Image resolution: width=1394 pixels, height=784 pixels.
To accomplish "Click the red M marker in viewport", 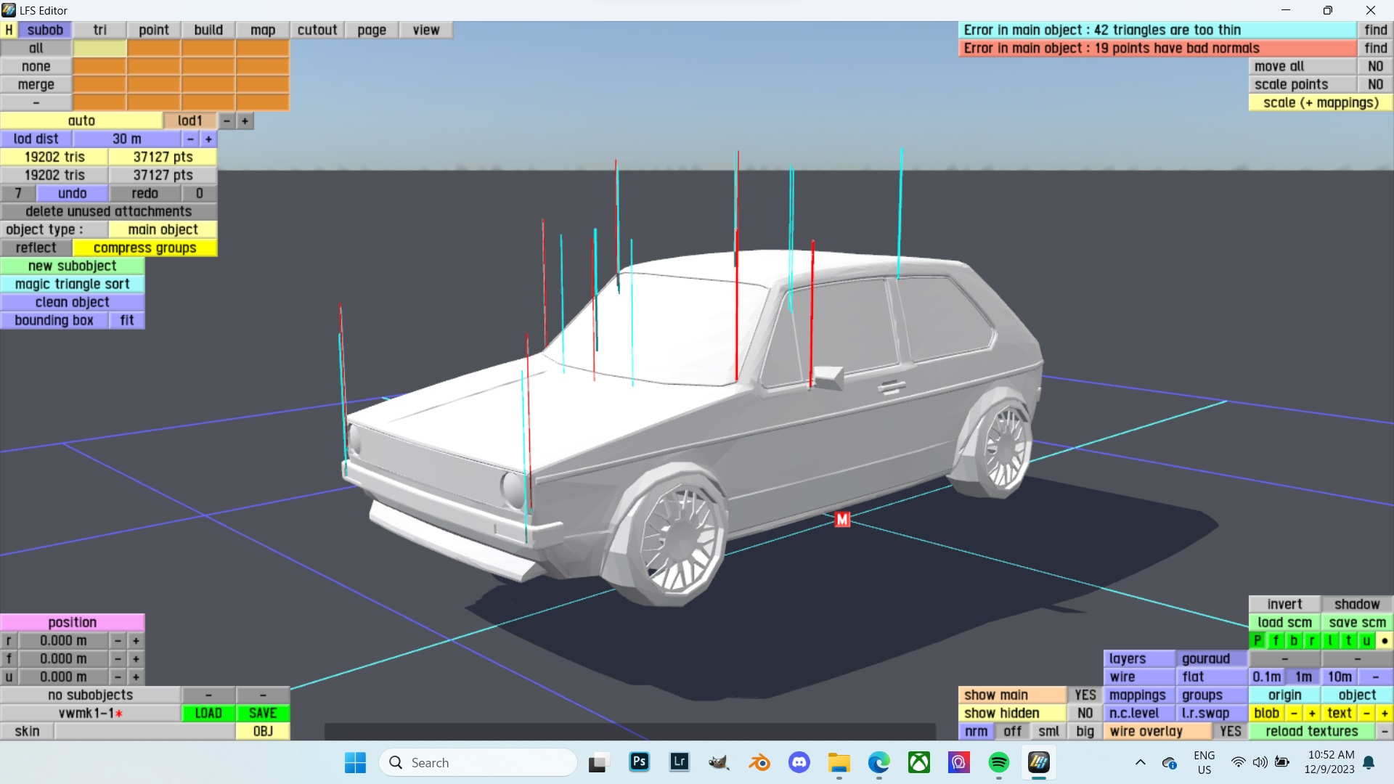I will pyautogui.click(x=842, y=520).
